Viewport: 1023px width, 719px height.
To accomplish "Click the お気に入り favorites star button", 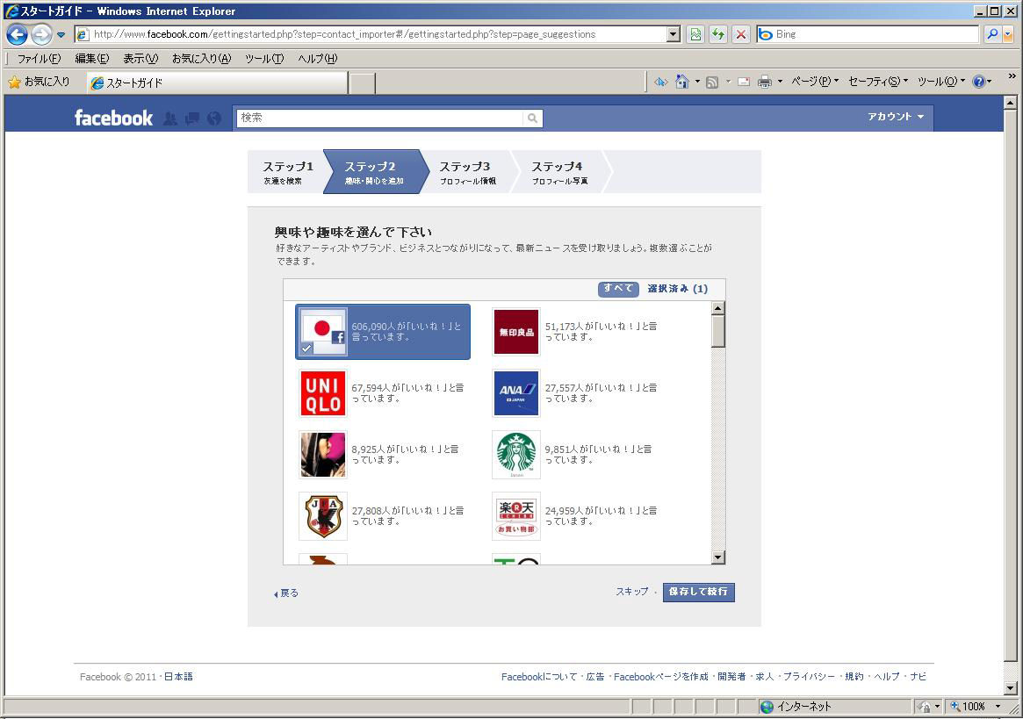I will coord(40,83).
